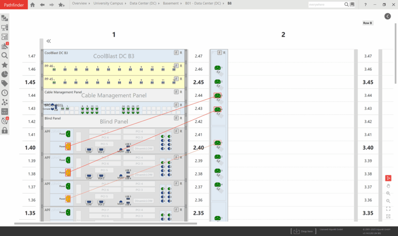Open the history clock icon in the sidebar

5,93
